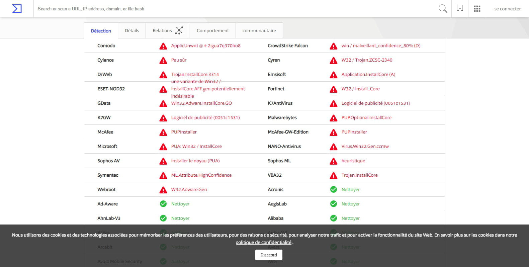Screen dimensions: 529x267
Task: Click green checkmark icon for Ad-Aware
Action: 163,204
